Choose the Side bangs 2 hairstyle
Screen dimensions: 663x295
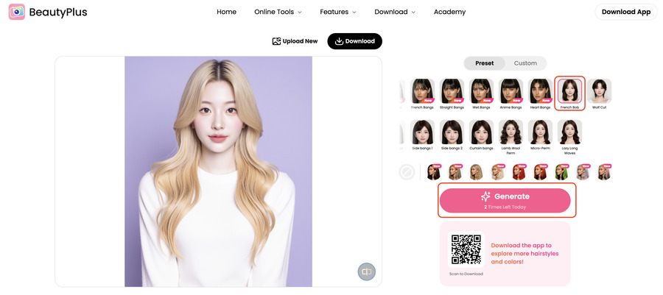coord(452,135)
